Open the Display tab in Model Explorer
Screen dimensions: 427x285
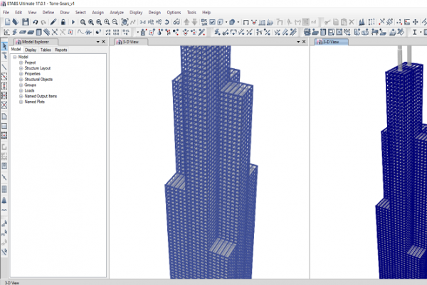pos(30,50)
